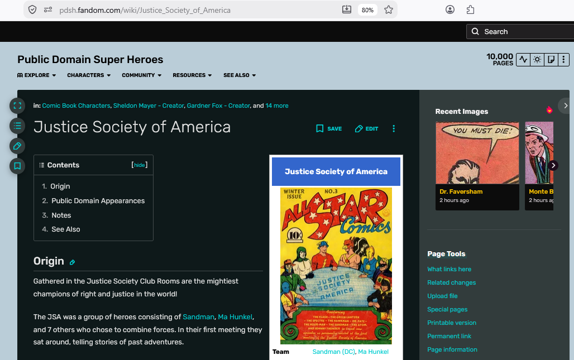Click the EDIT button for the article

pos(366,129)
